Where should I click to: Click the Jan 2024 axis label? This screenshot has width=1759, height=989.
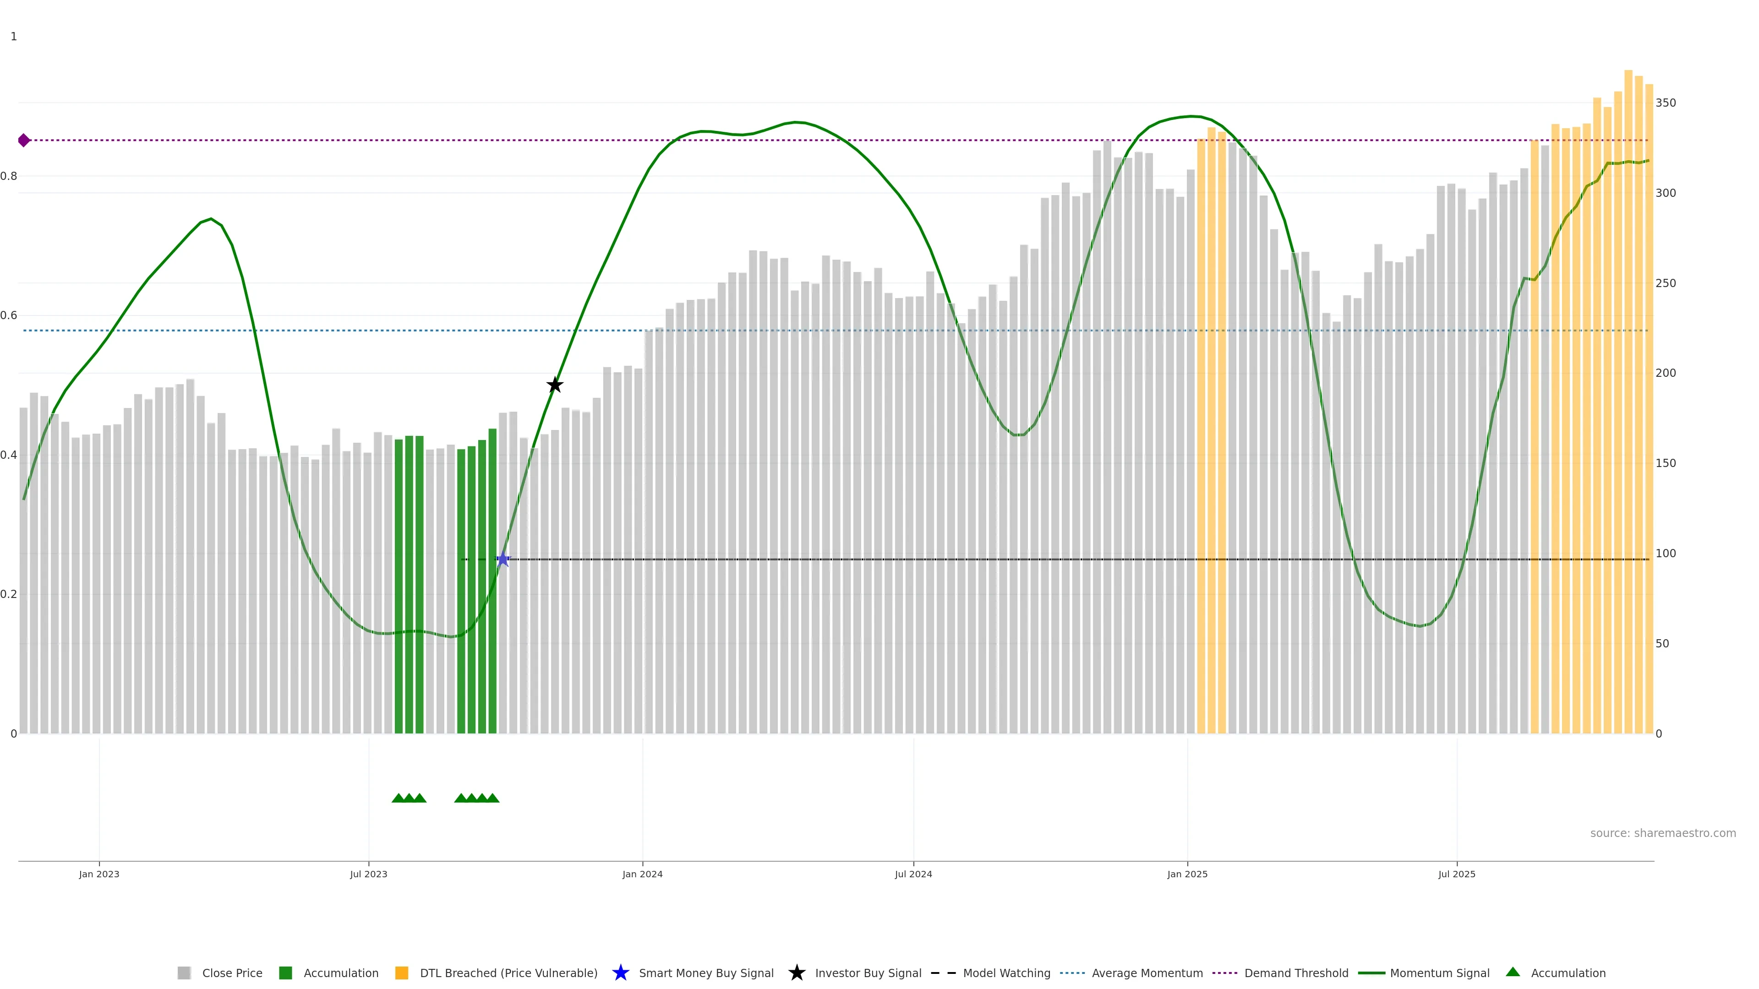[642, 874]
